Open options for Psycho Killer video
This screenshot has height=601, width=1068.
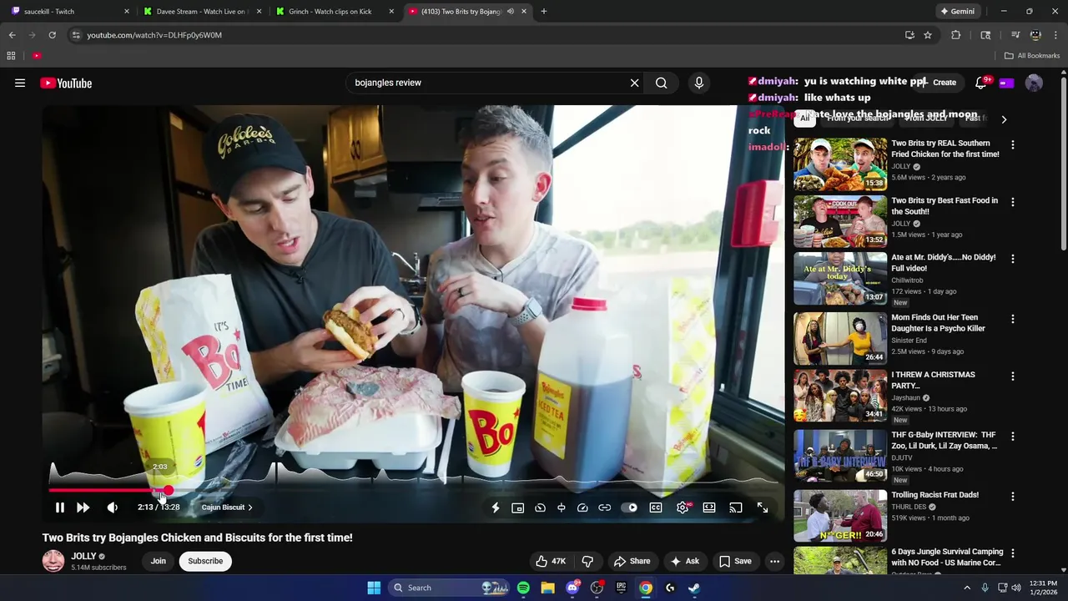click(x=1013, y=319)
